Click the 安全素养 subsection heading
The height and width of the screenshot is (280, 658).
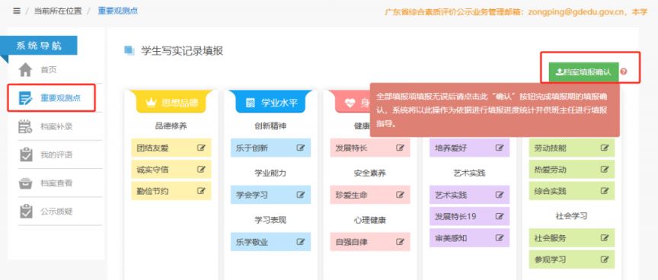pyautogui.click(x=370, y=173)
